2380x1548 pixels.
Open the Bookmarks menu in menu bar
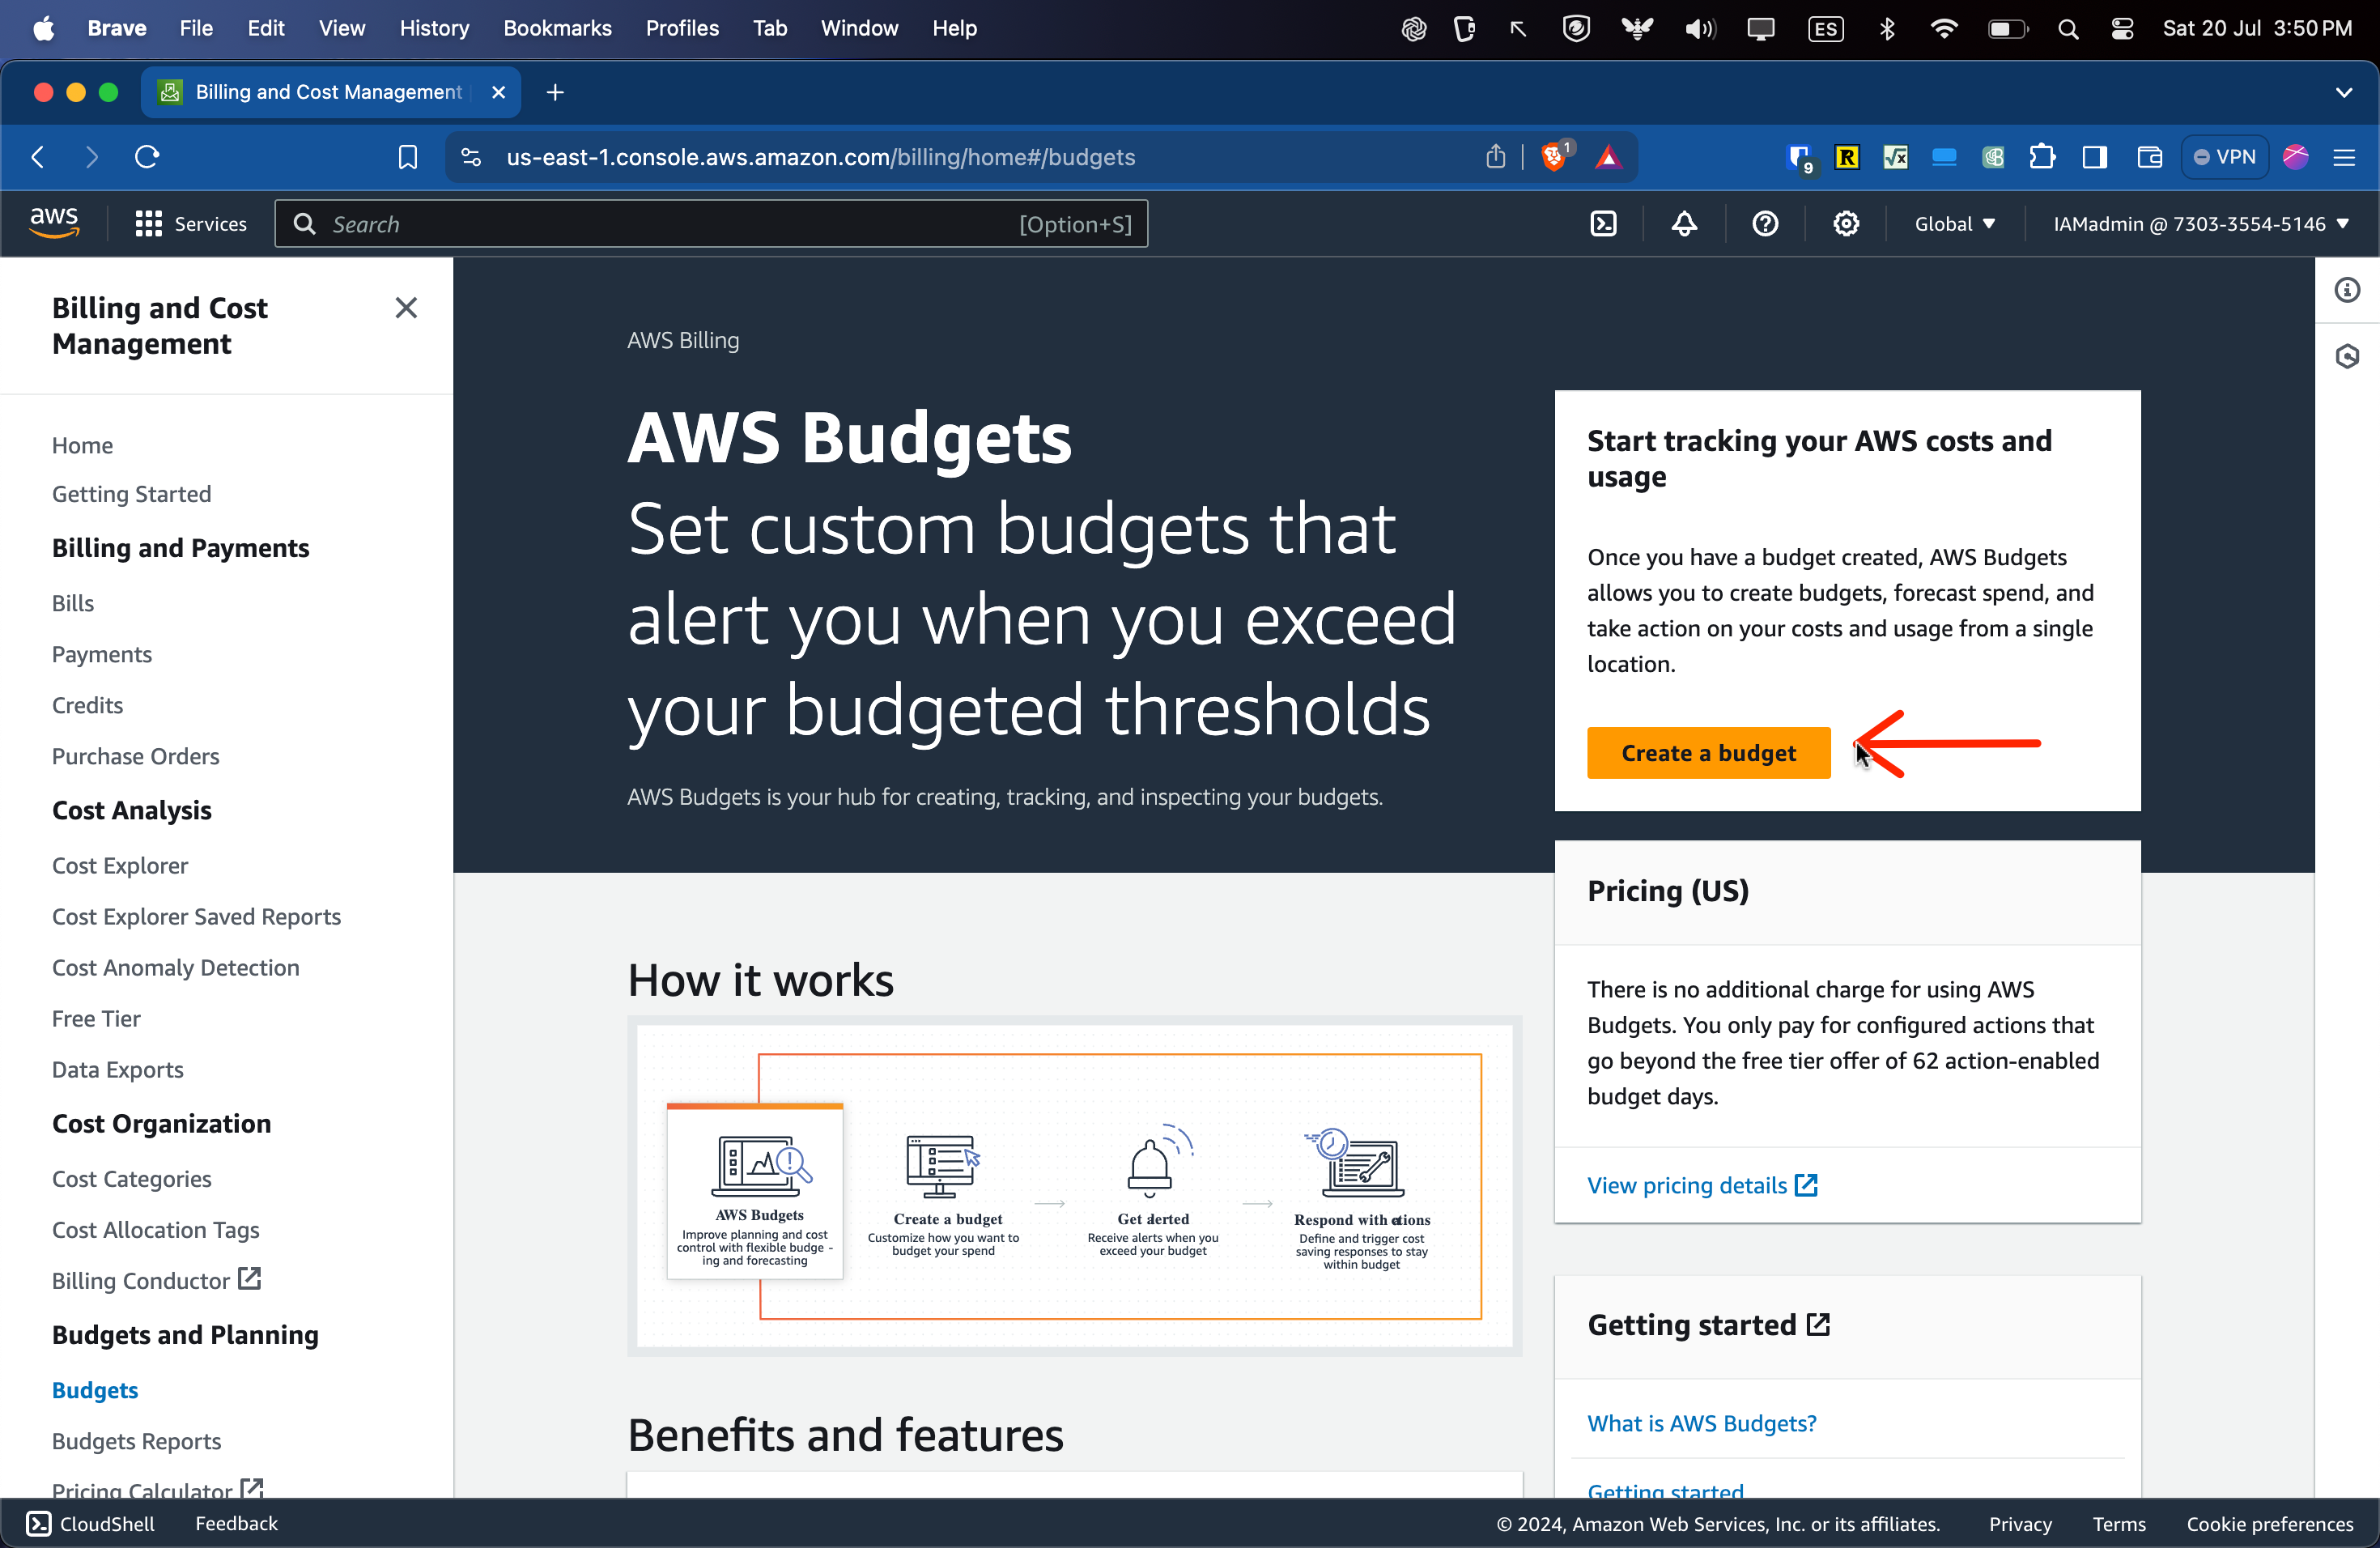tap(557, 28)
